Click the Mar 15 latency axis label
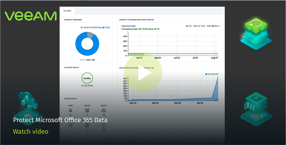The image size is (286, 145). [x=133, y=103]
